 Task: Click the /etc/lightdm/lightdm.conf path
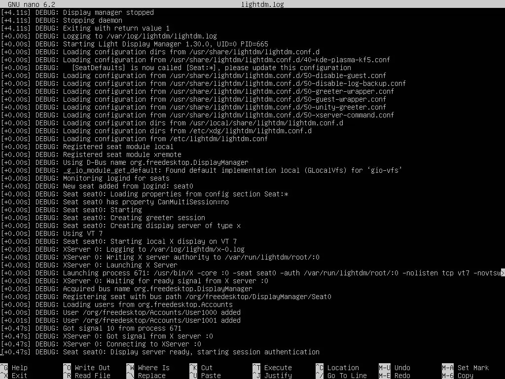[x=218, y=139]
